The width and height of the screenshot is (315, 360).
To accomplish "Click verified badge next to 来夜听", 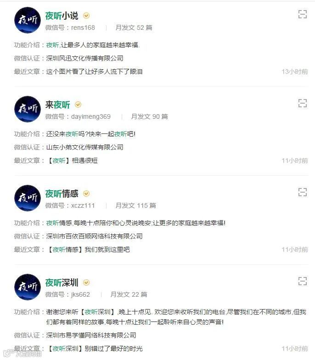I will point(78,105).
